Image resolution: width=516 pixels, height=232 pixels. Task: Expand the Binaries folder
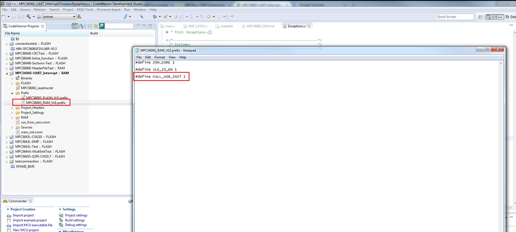click(12, 78)
